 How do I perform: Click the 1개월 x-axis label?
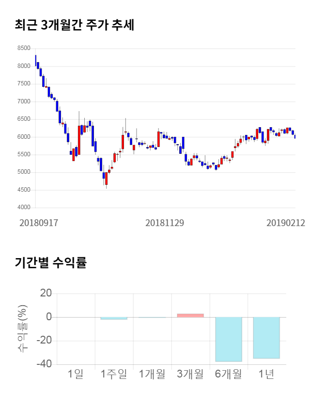(152, 374)
